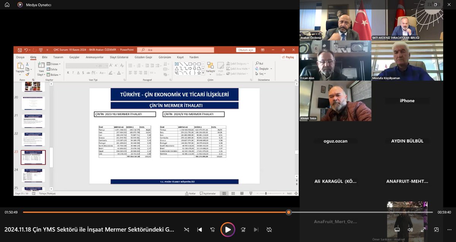
Task: Mute using the volume speaker icon
Action: (x=410, y=229)
